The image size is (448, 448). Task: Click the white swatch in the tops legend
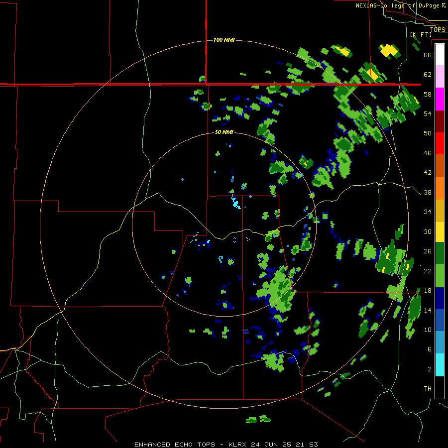coord(440,55)
